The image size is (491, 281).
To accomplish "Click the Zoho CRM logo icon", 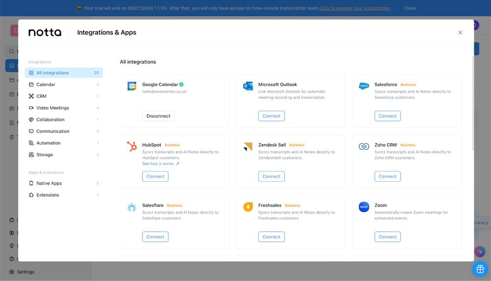I will tap(364, 146).
